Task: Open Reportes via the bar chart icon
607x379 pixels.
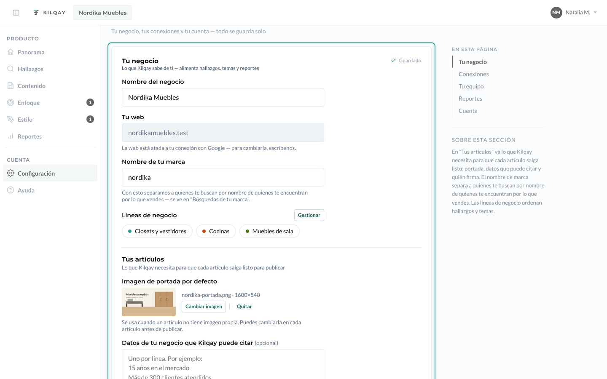Action: tap(11, 136)
